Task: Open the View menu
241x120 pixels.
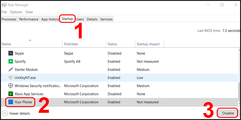Action: (x=29, y=12)
